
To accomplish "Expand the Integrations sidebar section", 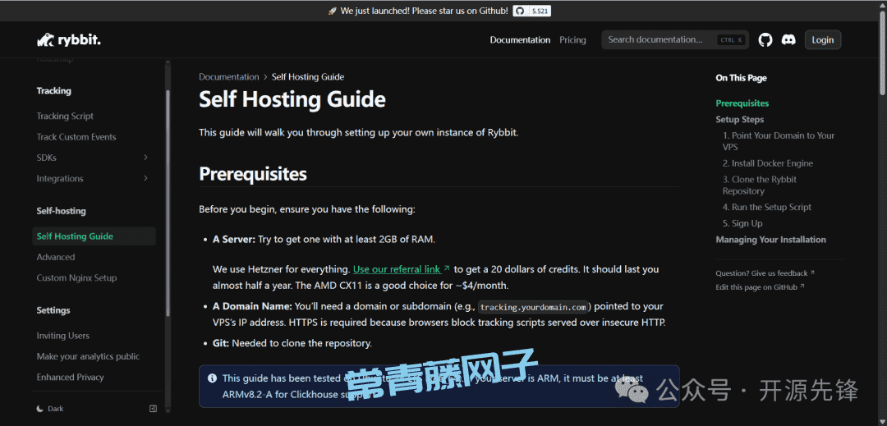I will click(145, 178).
